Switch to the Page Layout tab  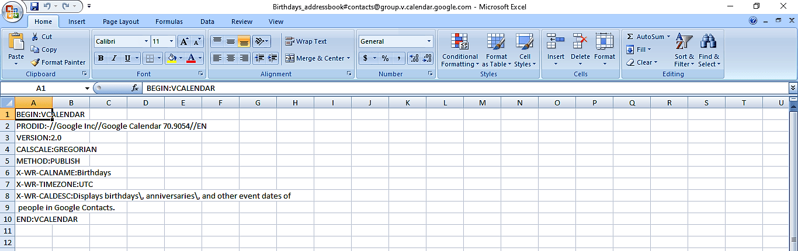tap(120, 22)
